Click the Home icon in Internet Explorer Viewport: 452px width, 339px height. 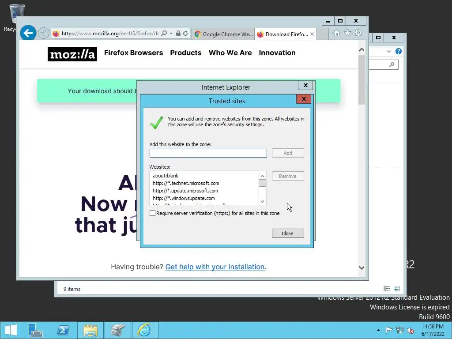point(336,33)
